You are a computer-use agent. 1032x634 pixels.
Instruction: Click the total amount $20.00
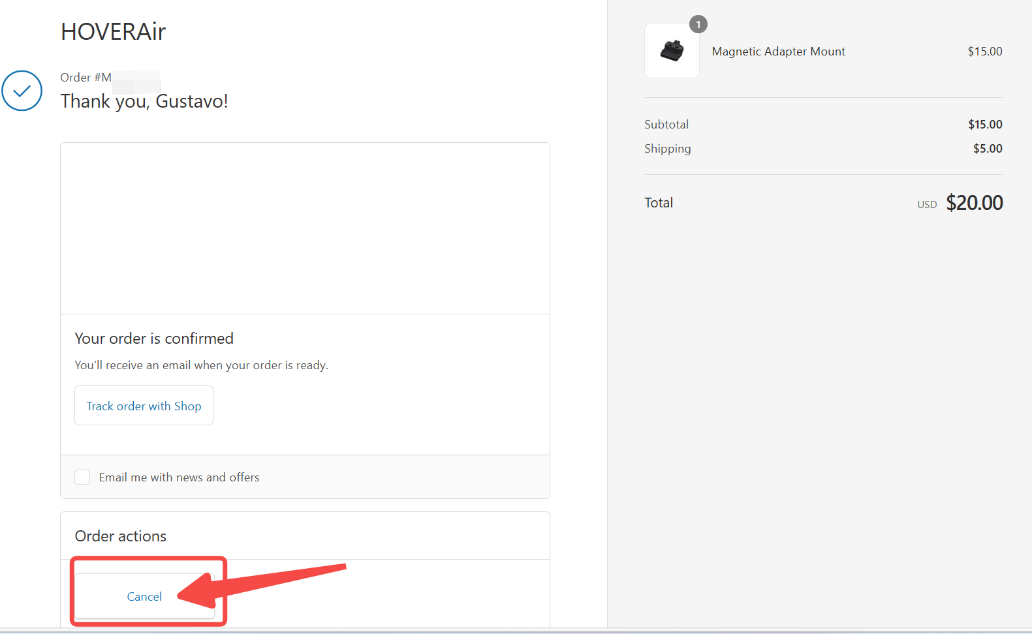[x=974, y=203]
